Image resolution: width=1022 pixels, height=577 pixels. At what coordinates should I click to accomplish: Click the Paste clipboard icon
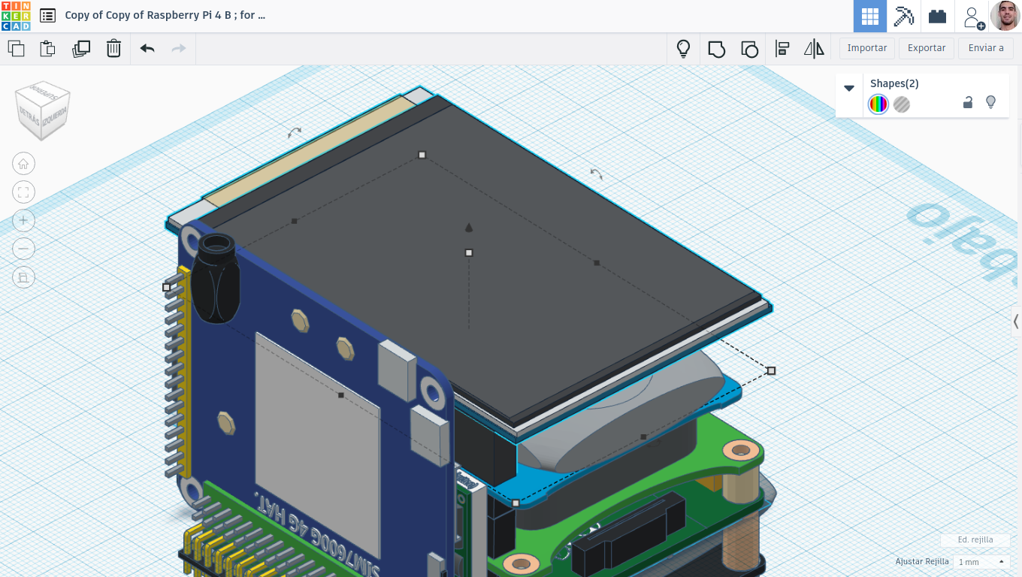point(47,49)
